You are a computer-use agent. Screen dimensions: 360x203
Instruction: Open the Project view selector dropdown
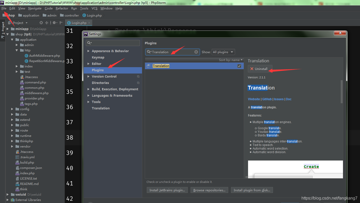tap(18, 23)
